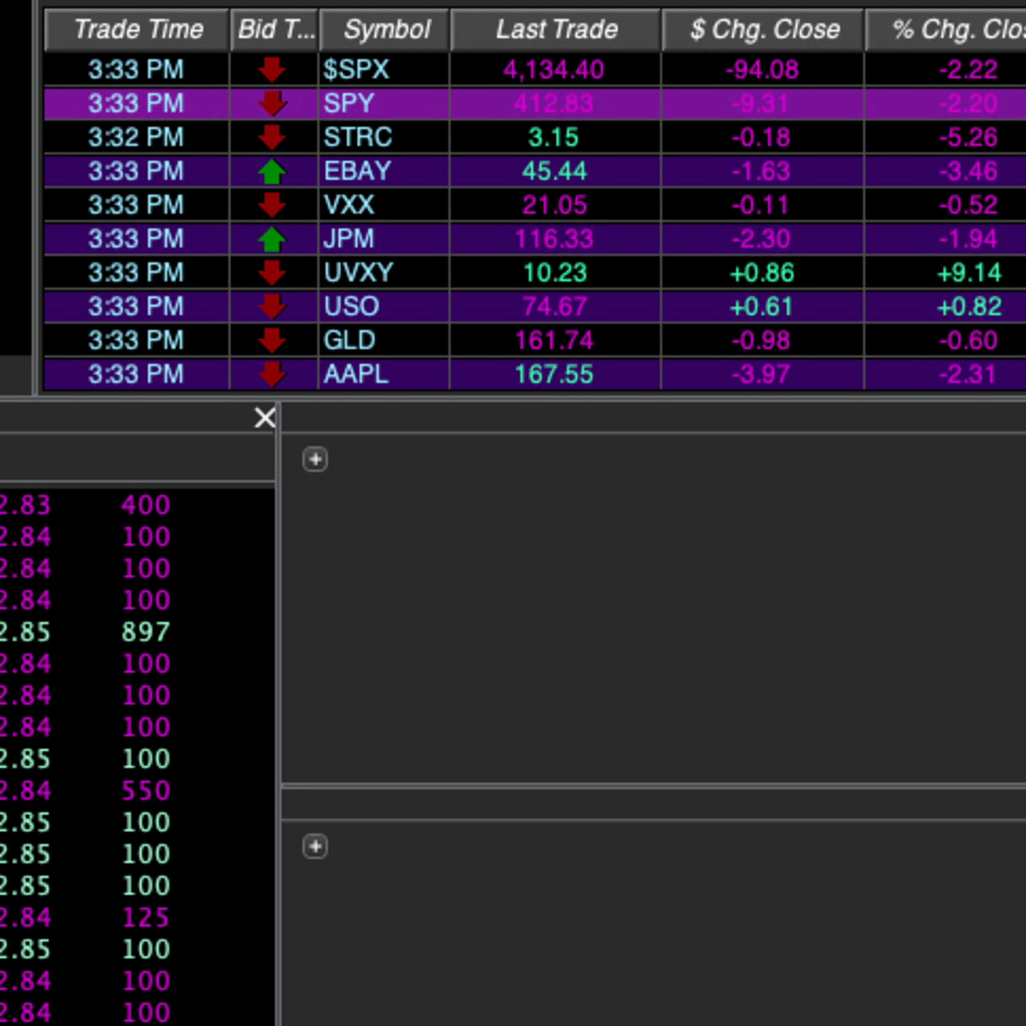Click GLD's last trade 161.74
Screen dimensions: 1026x1026
pos(554,340)
